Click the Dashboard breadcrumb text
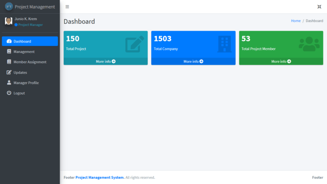The image size is (327, 184). click(314, 20)
